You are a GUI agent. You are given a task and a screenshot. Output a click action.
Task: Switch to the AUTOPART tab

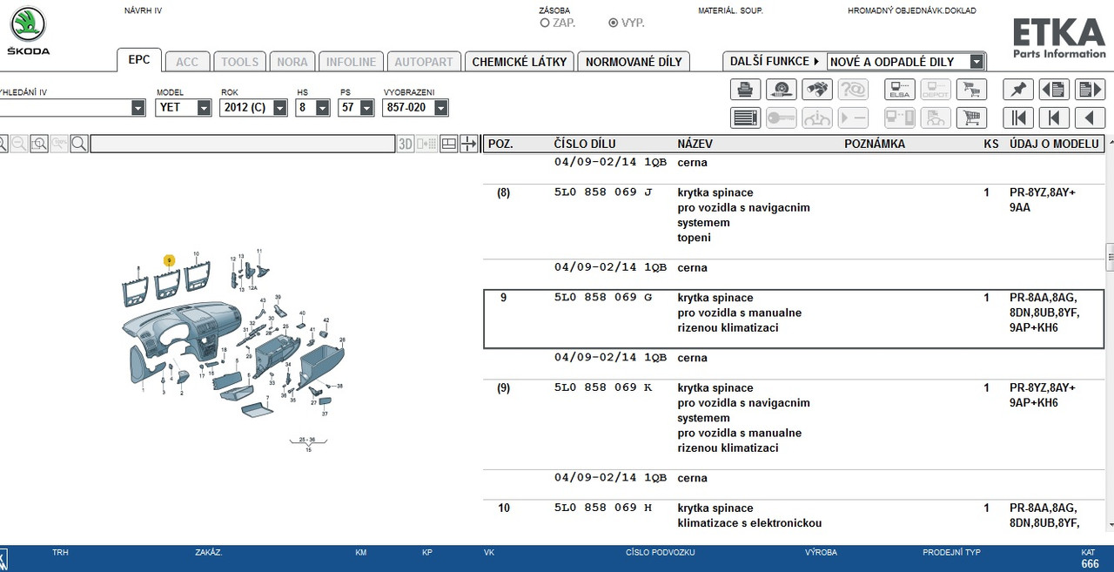[x=424, y=62]
